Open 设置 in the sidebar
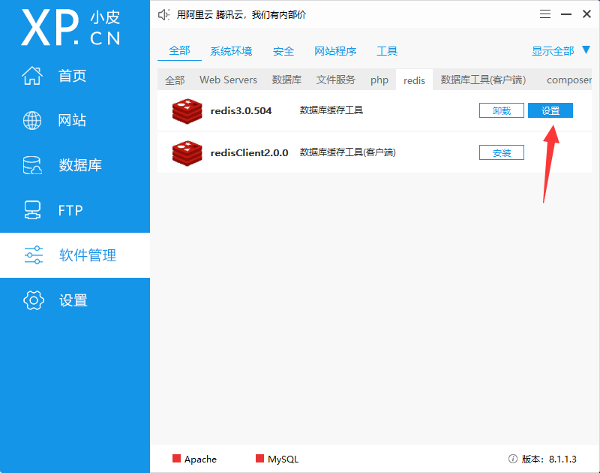The image size is (600, 473). tap(73, 300)
